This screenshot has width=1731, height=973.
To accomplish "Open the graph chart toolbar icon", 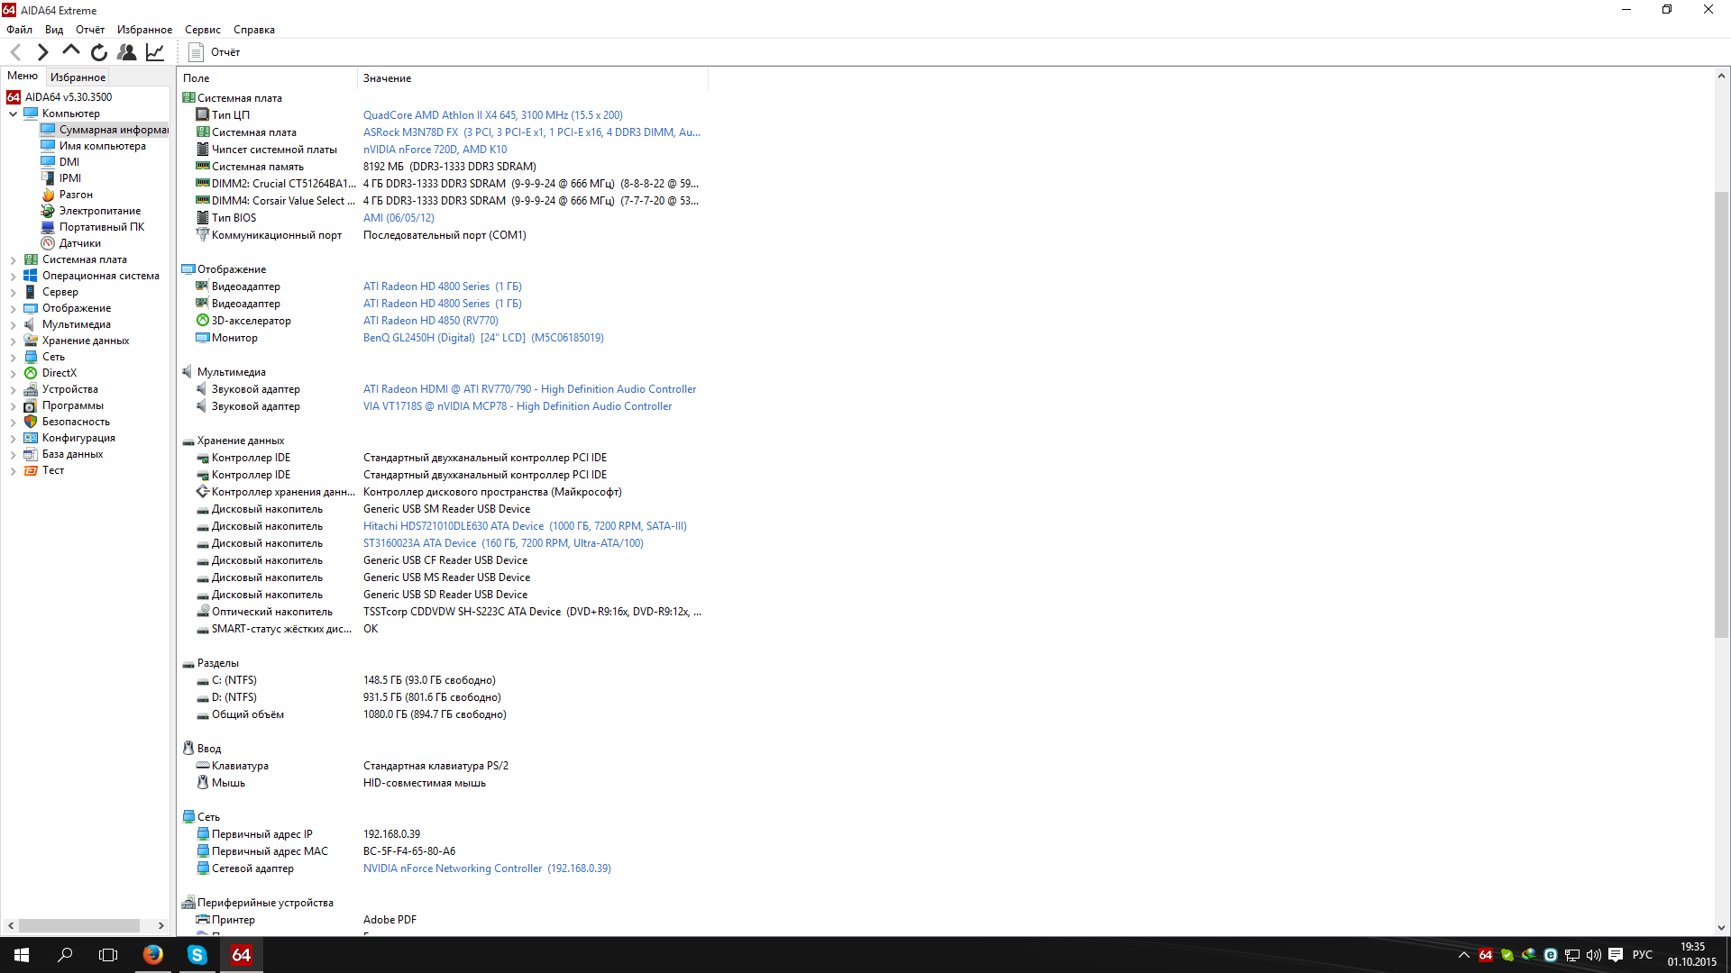I will [x=155, y=52].
